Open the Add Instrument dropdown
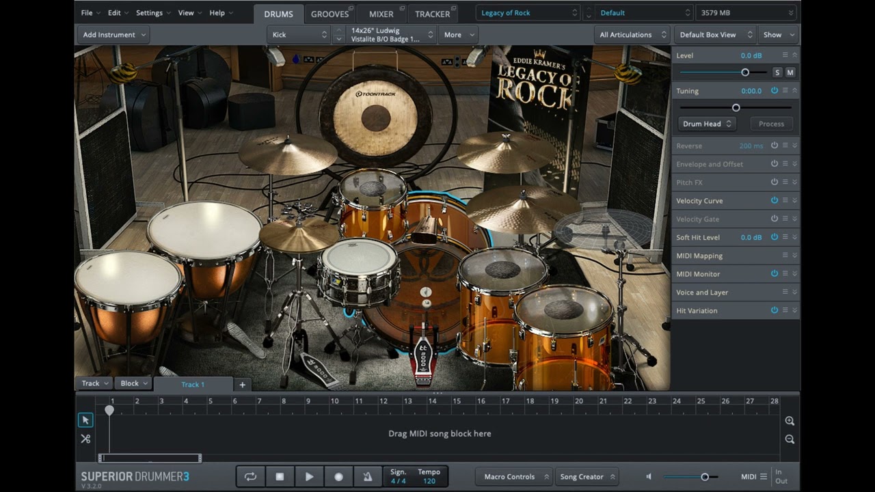The height and width of the screenshot is (492, 875). (113, 35)
